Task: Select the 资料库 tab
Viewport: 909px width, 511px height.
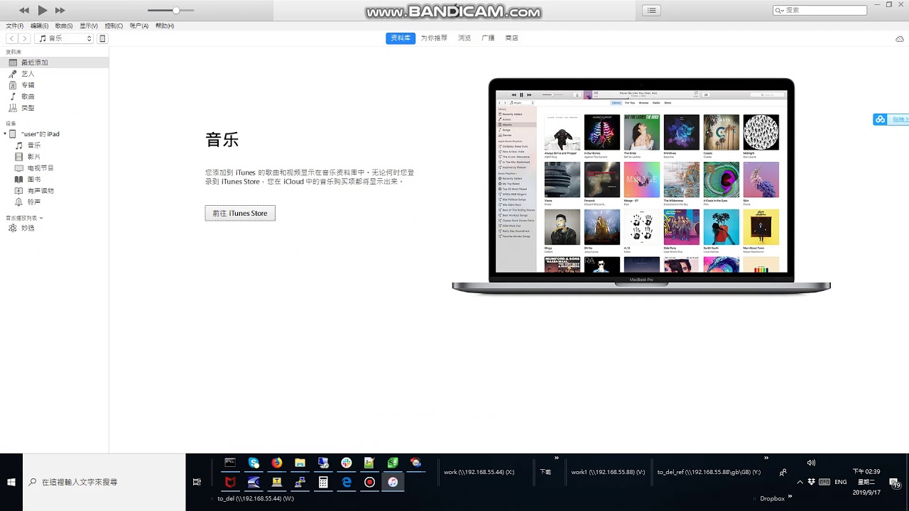Action: click(401, 38)
